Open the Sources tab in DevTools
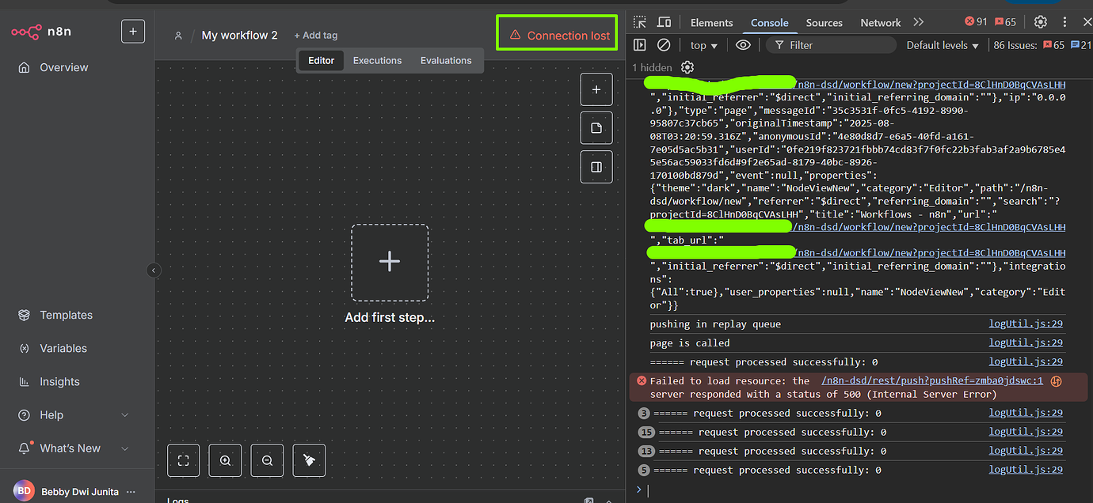Viewport: 1093px width, 503px height. (824, 23)
